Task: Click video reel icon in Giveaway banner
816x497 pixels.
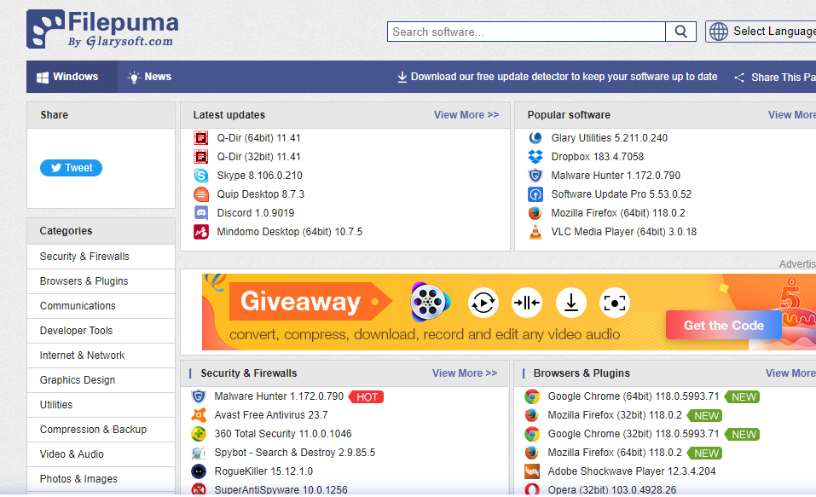Action: point(430,302)
